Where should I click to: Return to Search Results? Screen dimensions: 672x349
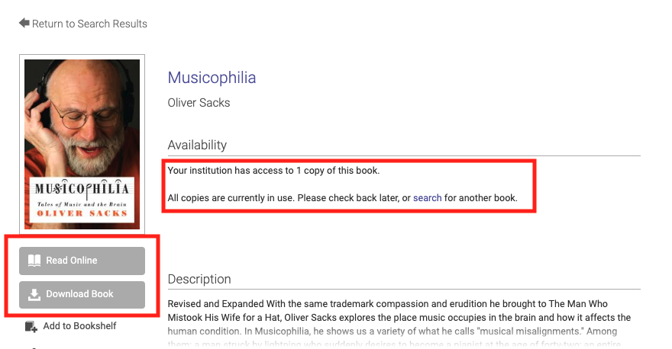click(x=89, y=24)
